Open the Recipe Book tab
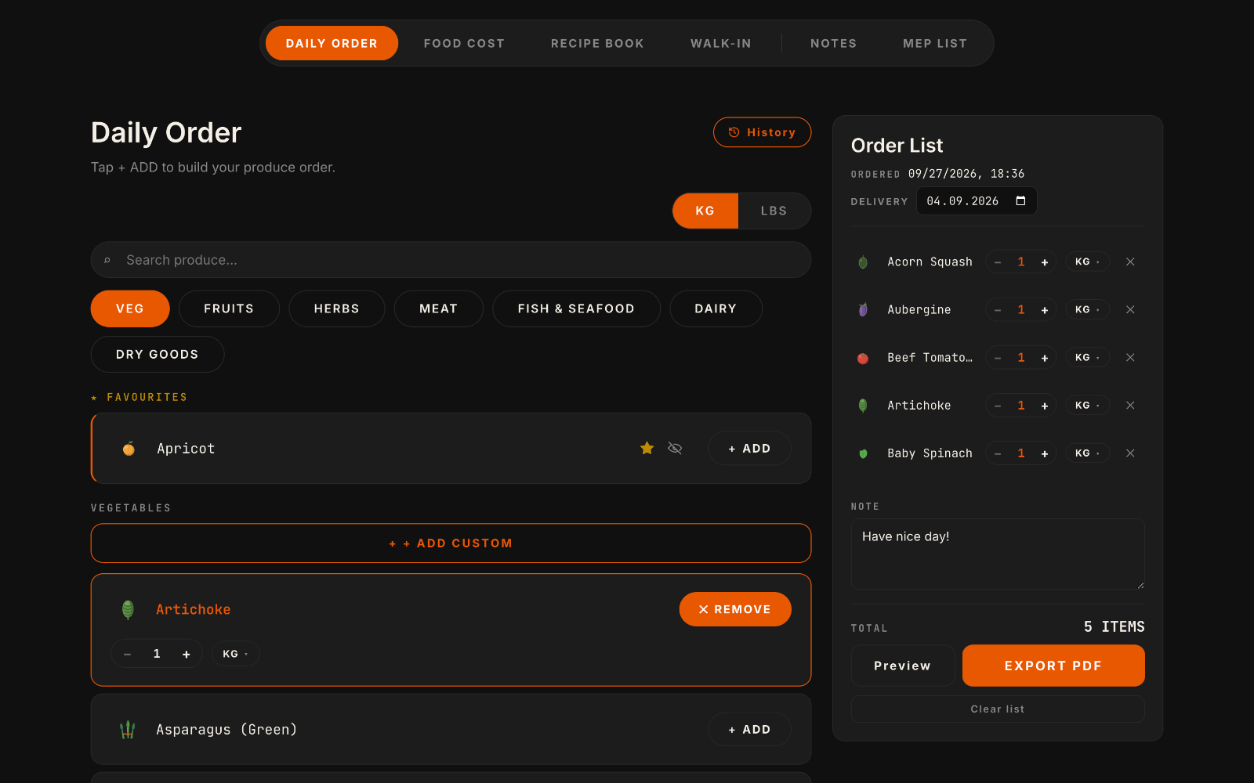The height and width of the screenshot is (783, 1254). (597, 43)
